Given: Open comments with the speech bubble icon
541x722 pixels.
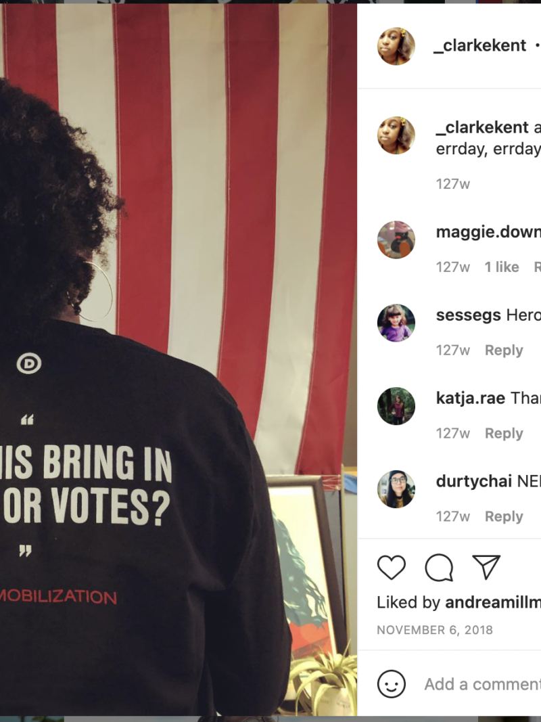Looking at the screenshot, I should click(439, 567).
